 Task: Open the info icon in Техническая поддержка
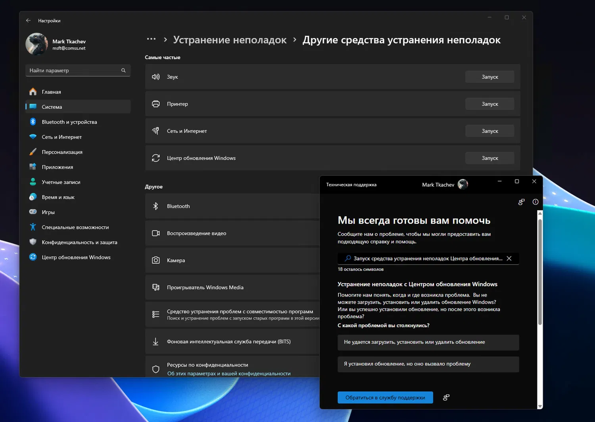click(x=535, y=202)
